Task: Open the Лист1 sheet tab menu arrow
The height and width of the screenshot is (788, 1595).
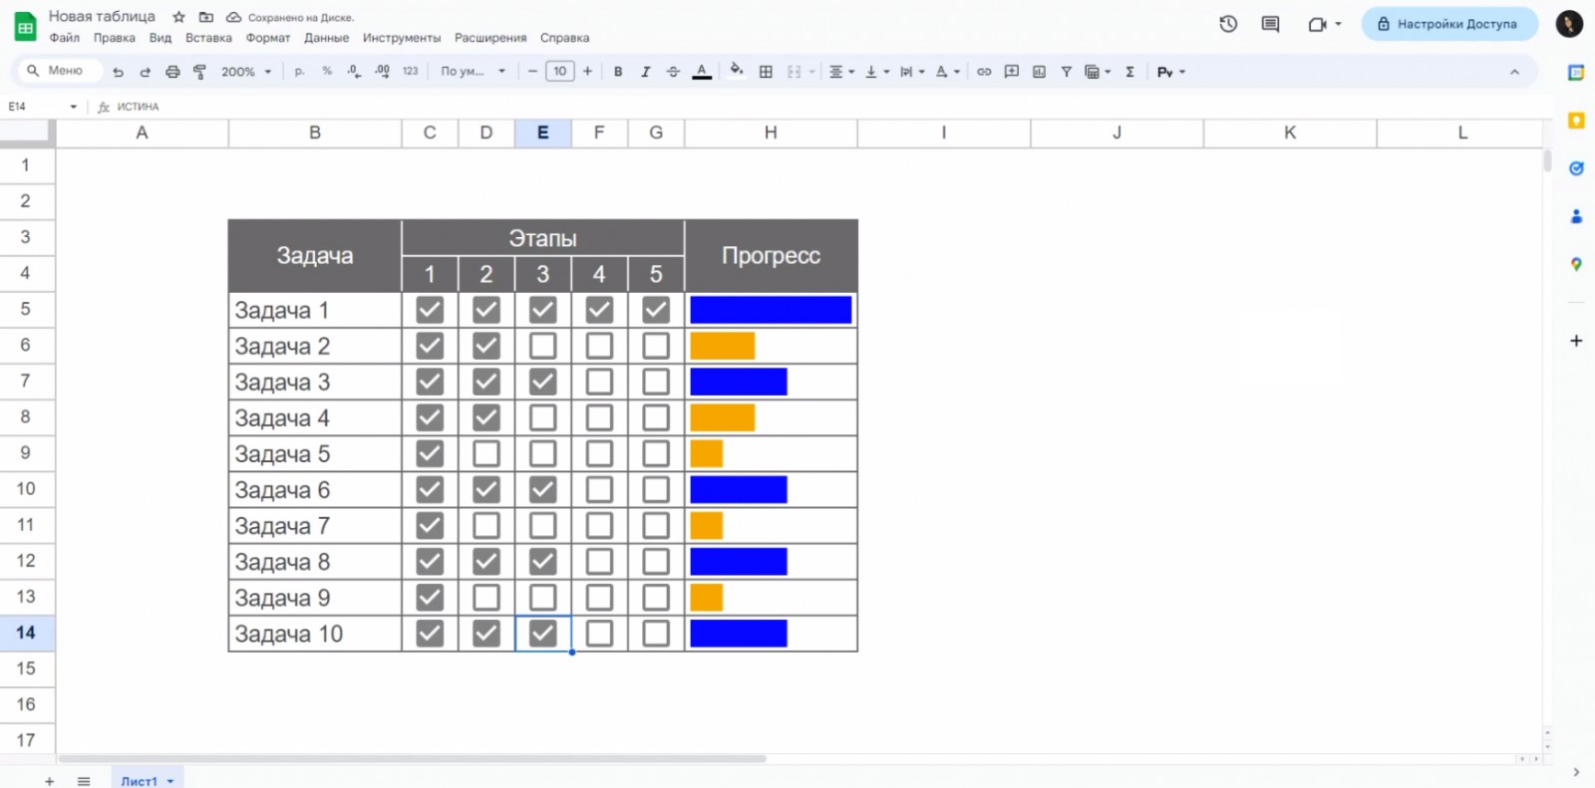Action: pos(170,781)
